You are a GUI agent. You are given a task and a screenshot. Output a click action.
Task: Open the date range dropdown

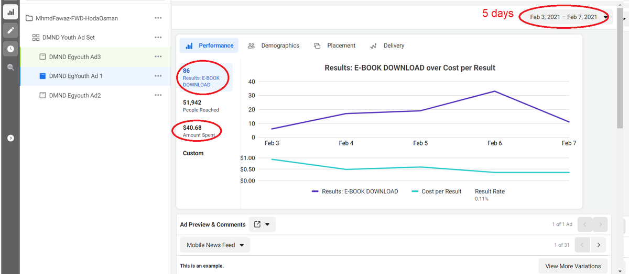click(568, 17)
